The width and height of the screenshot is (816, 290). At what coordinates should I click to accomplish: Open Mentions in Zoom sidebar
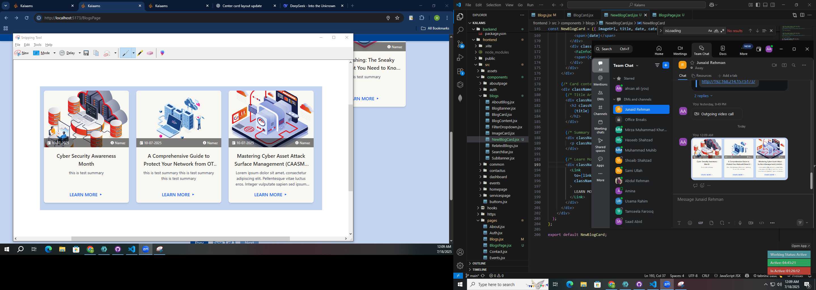point(600,81)
